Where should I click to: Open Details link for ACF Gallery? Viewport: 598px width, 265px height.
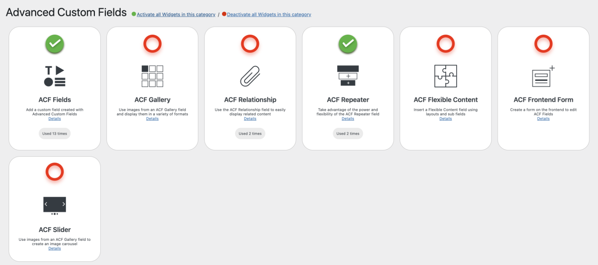point(152,119)
